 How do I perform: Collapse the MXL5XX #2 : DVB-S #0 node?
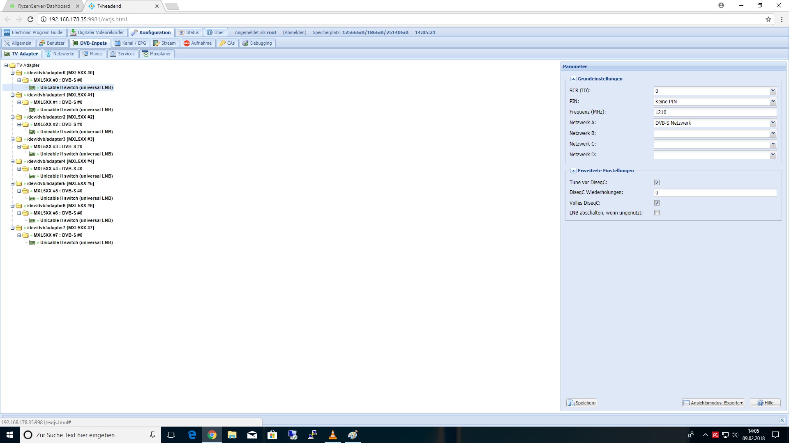19,124
